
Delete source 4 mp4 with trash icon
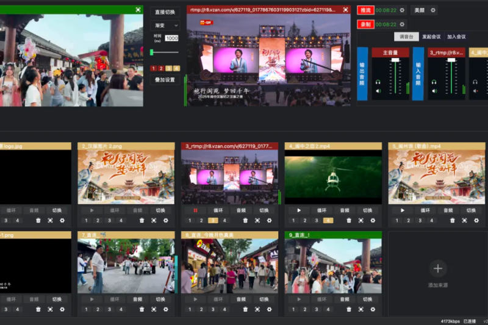click(x=349, y=221)
